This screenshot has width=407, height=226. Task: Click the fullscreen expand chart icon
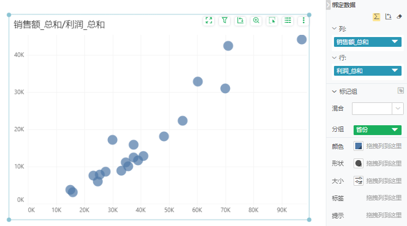(x=209, y=21)
